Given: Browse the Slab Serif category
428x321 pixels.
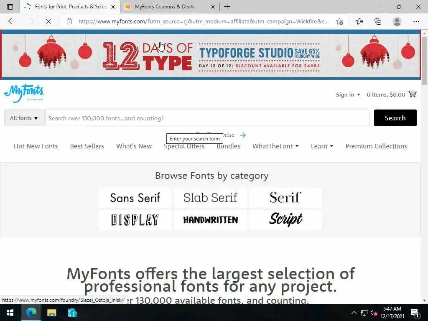Looking at the screenshot, I should 211,198.
